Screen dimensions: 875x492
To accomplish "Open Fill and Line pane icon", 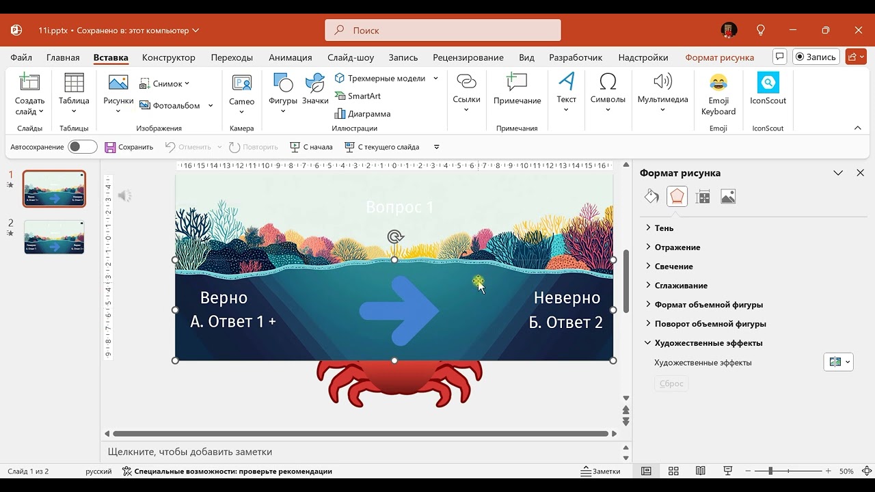I will click(651, 197).
